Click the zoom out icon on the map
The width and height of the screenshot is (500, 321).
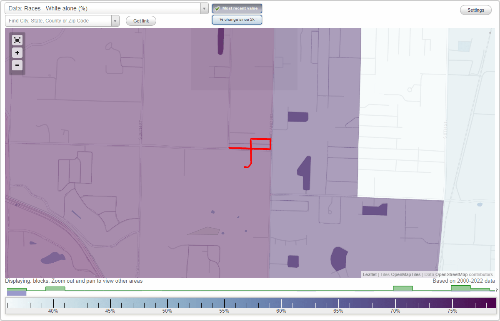pos(17,65)
